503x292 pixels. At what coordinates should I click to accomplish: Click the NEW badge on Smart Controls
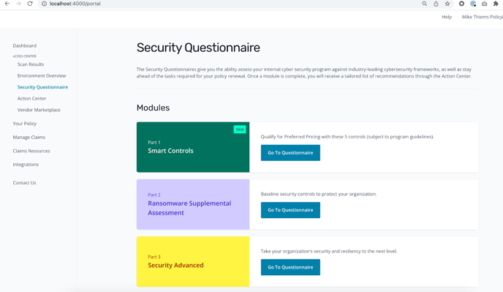pyautogui.click(x=240, y=130)
